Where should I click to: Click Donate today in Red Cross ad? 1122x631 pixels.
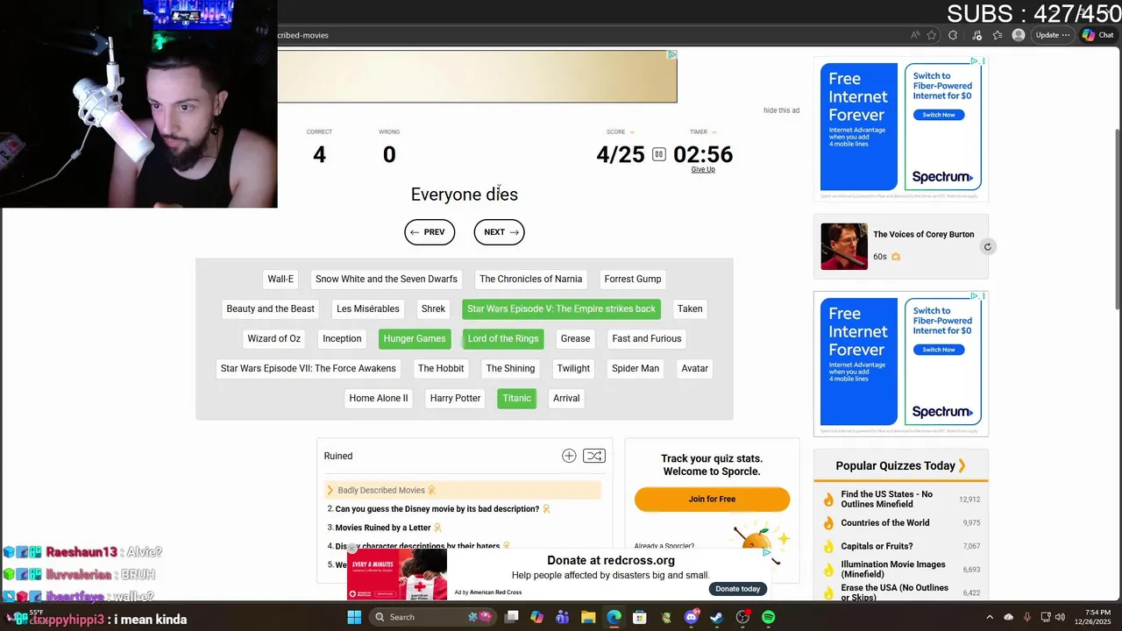point(737,589)
